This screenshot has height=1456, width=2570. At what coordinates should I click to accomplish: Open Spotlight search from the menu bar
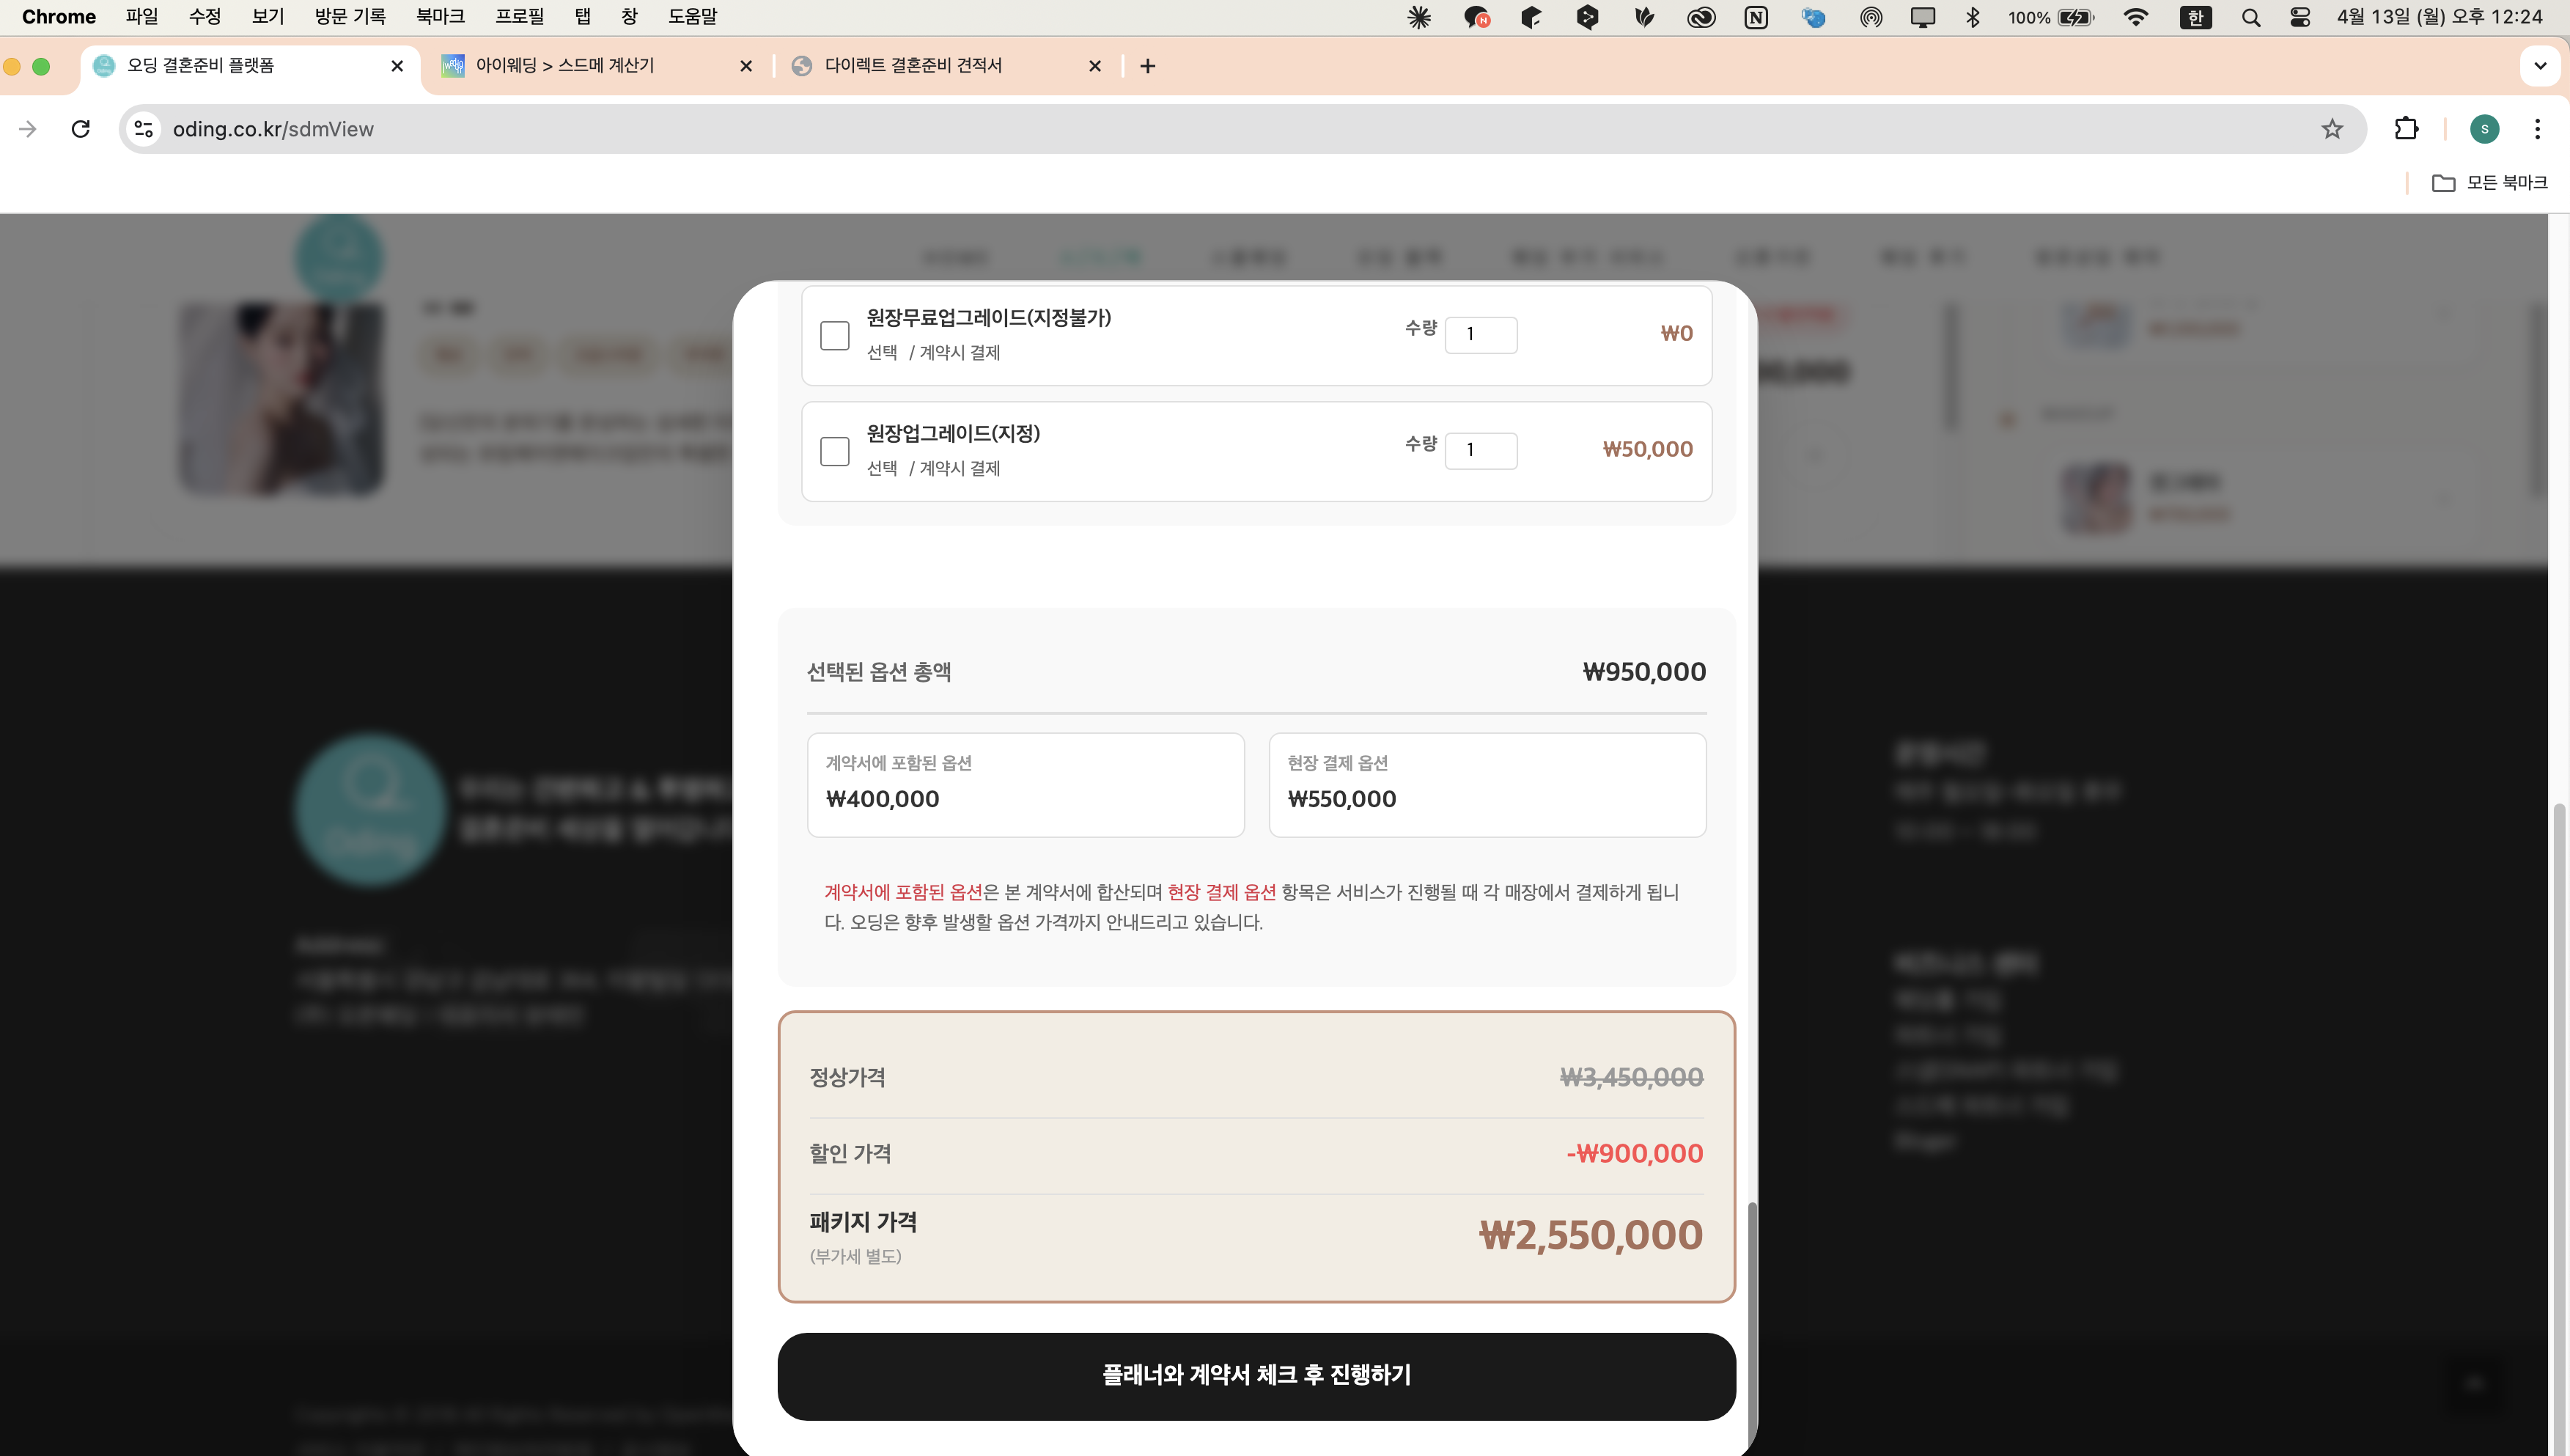(x=2250, y=16)
